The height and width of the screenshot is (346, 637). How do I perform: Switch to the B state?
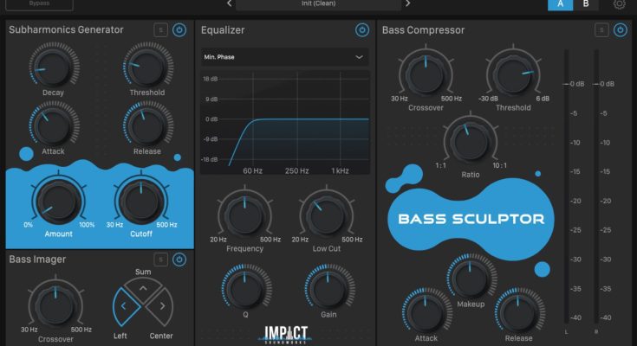(585, 4)
